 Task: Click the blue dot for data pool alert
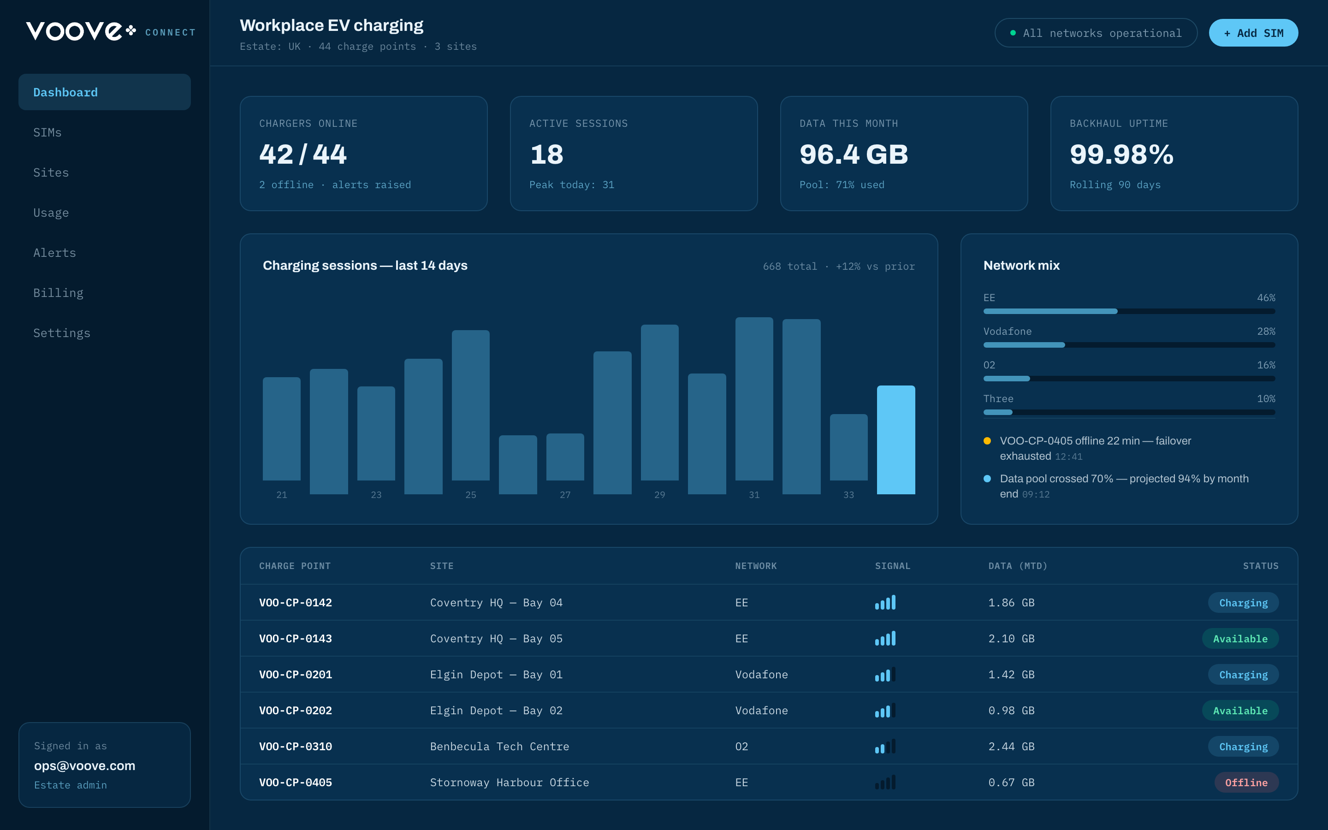click(987, 479)
